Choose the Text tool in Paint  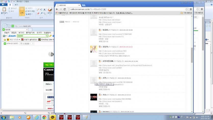44,10
